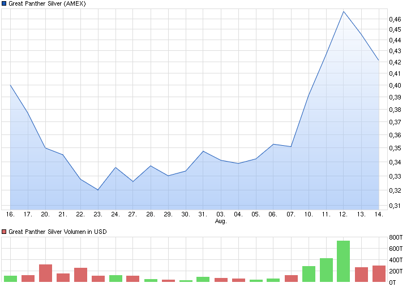The height and width of the screenshot is (287, 411).
Task: Click price axis value '0,38'
Action: tap(395, 110)
